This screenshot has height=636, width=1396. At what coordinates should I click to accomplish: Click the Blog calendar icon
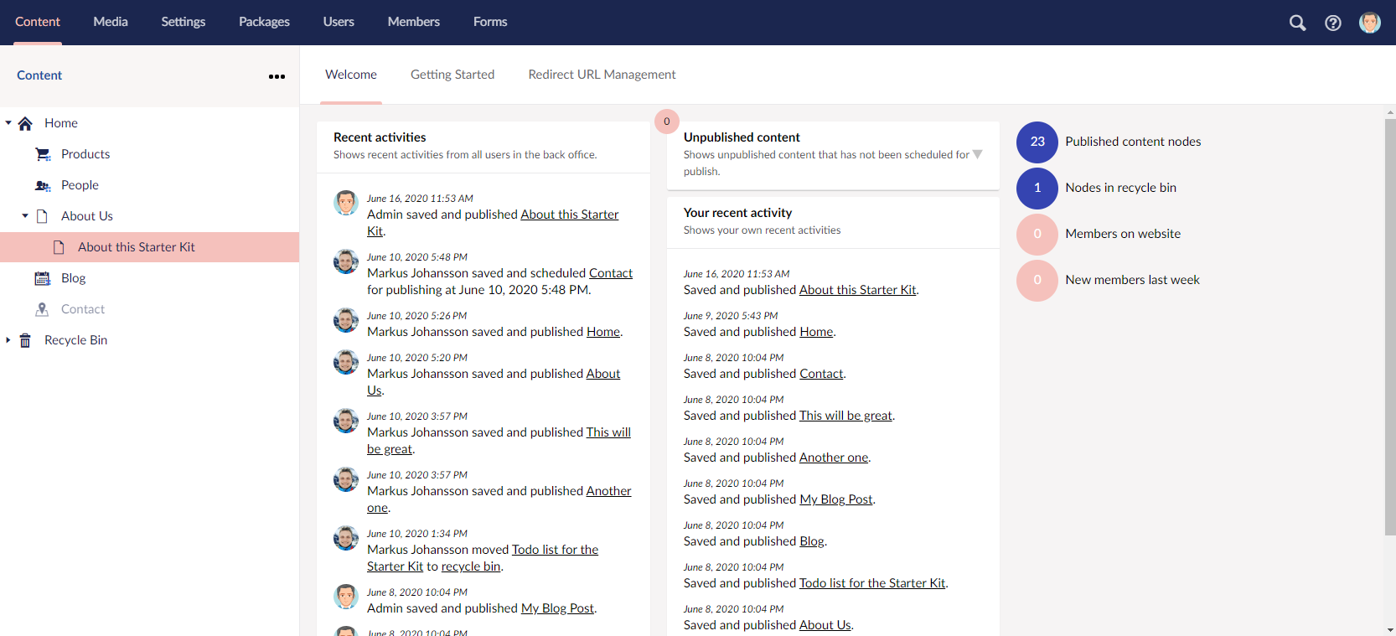pyautogui.click(x=43, y=278)
